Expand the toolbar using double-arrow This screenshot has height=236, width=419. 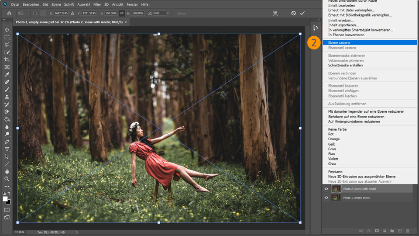click(x=3, y=20)
